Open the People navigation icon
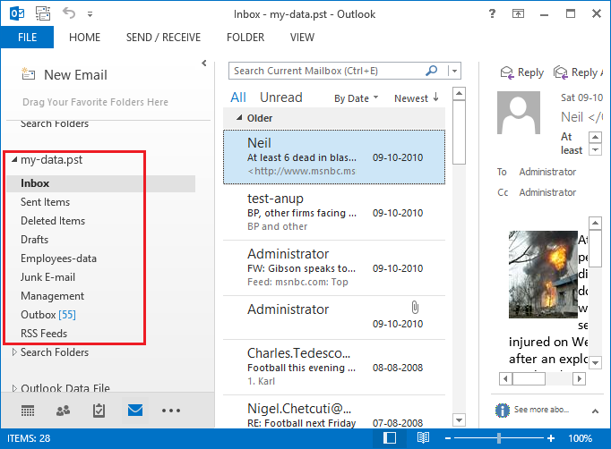This screenshot has width=611, height=449. coord(63,411)
